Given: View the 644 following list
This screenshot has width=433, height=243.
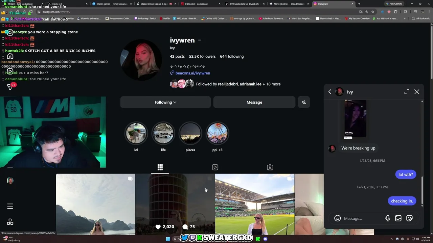Looking at the screenshot, I should tap(232, 56).
